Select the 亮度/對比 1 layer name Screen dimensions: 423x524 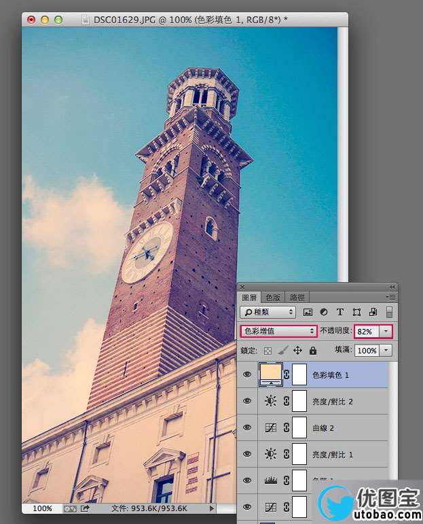332,455
